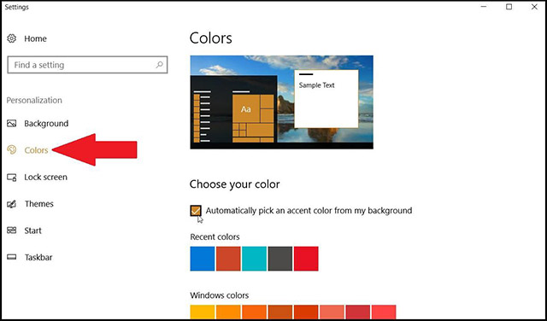This screenshot has height=321, width=547.
Task: Click the Settings window title
Action: pos(16,7)
